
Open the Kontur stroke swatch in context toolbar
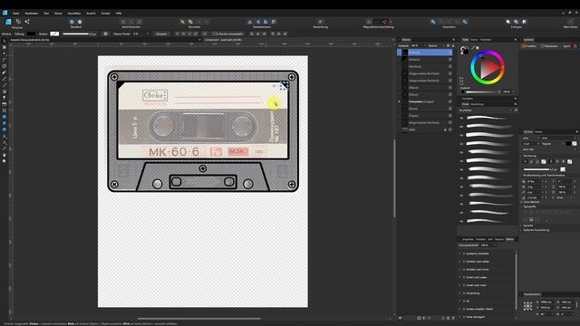pyautogui.click(x=54, y=34)
